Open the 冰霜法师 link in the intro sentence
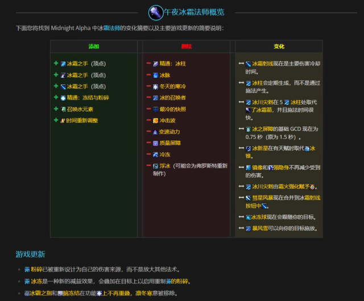This screenshot has height=301, width=364. 111,28
